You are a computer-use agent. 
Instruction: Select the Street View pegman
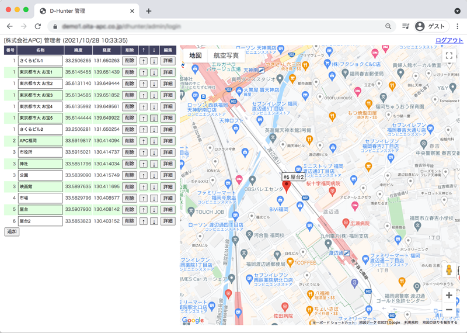pos(449,270)
